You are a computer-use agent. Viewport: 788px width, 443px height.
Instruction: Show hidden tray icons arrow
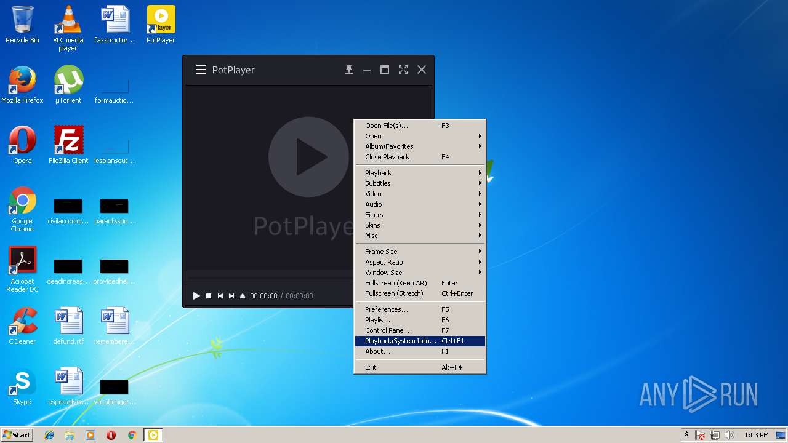coord(686,435)
